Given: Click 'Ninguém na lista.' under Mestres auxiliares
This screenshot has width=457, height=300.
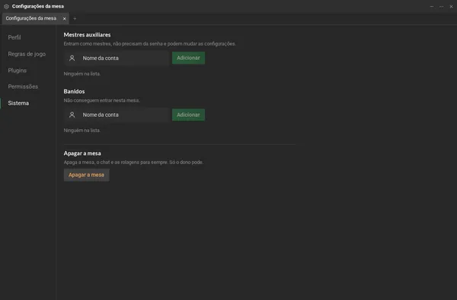Looking at the screenshot, I should coord(82,74).
